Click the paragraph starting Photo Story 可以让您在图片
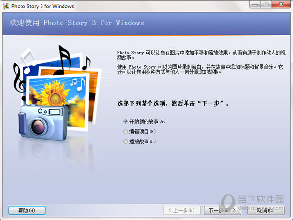This screenshot has height=220, width=293. [201, 55]
